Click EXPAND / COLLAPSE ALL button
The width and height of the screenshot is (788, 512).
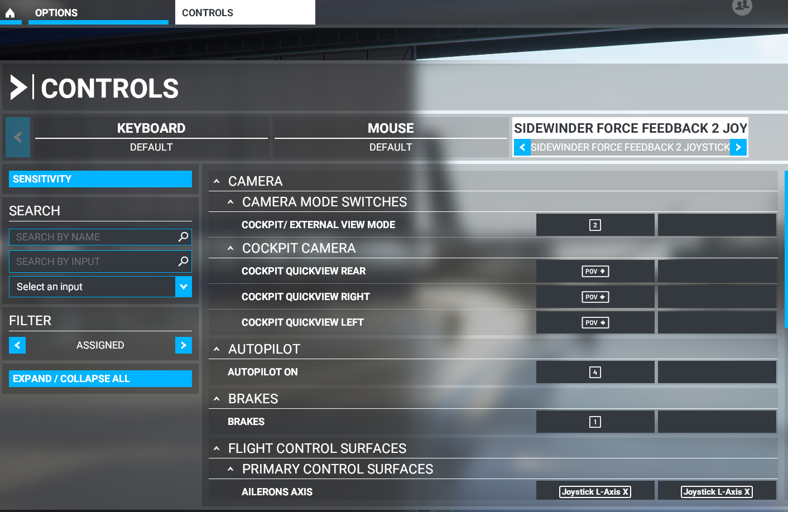point(100,379)
